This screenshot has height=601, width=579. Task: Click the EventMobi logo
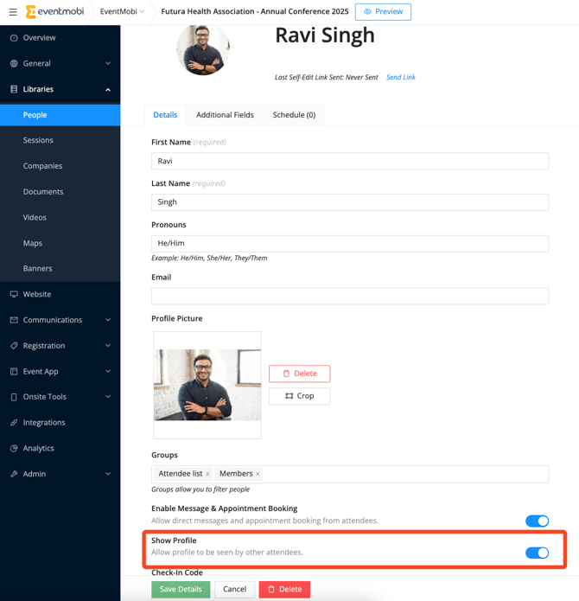(x=54, y=11)
